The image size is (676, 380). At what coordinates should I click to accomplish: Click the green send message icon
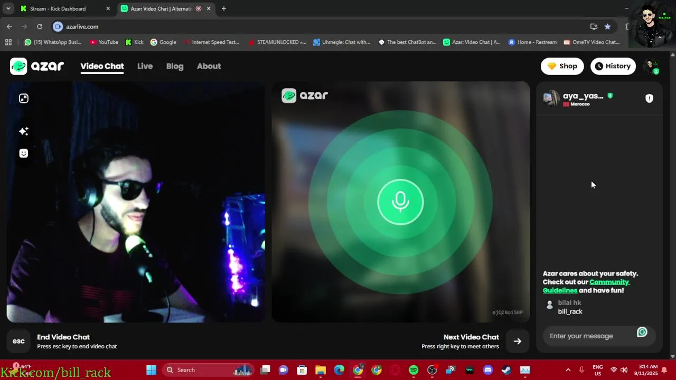[642, 332]
